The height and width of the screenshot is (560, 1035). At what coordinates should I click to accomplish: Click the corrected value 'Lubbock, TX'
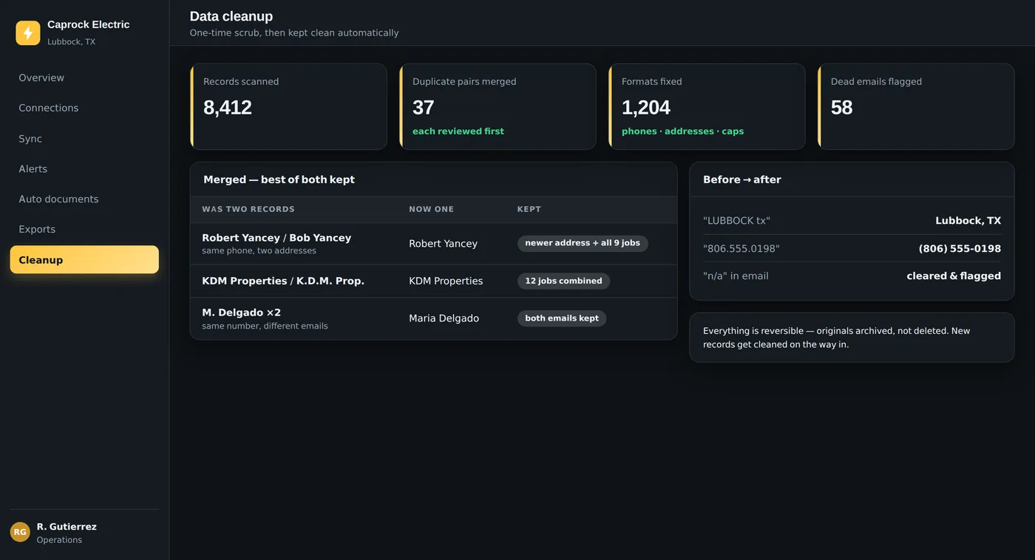pyautogui.click(x=968, y=221)
